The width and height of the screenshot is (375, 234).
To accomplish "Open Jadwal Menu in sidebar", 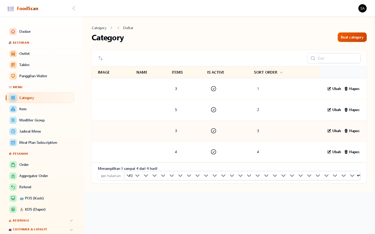I will pos(40,131).
